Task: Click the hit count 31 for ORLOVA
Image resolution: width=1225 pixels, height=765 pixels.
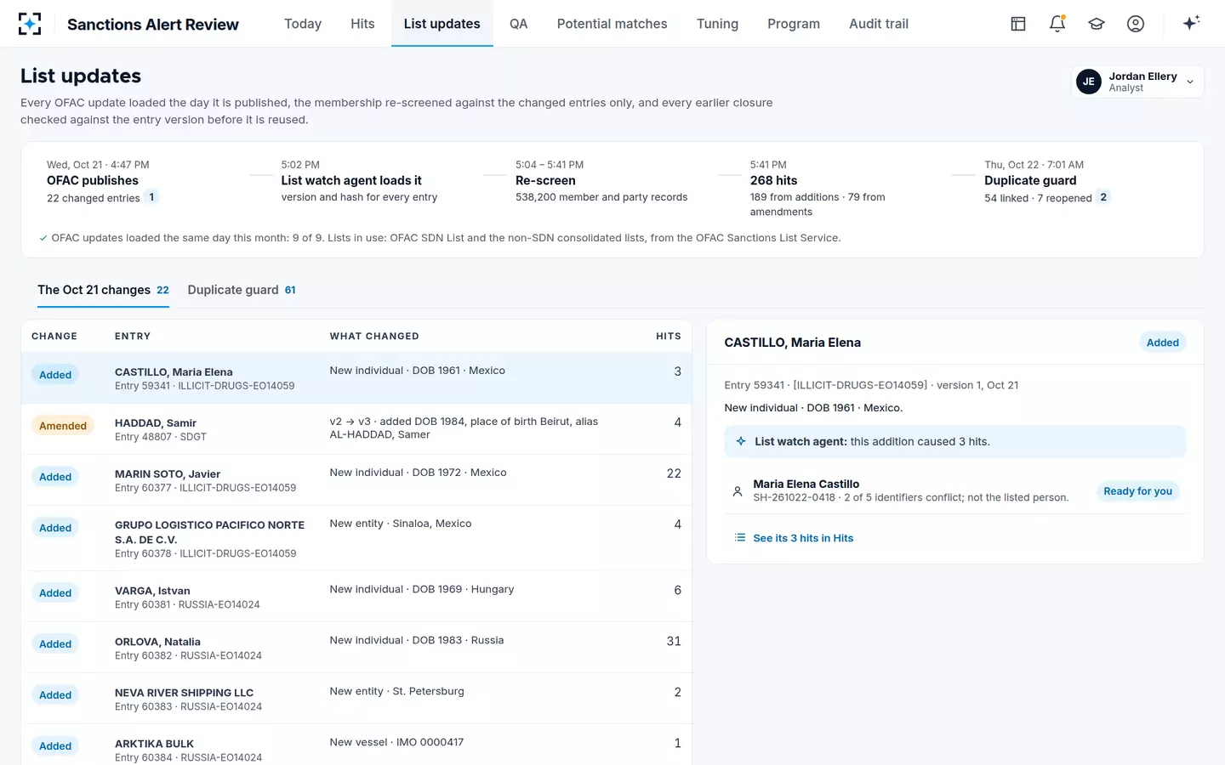Action: [x=674, y=641]
